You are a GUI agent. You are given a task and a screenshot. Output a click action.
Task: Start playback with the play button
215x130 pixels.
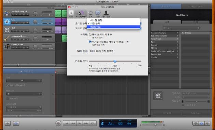[80, 124]
